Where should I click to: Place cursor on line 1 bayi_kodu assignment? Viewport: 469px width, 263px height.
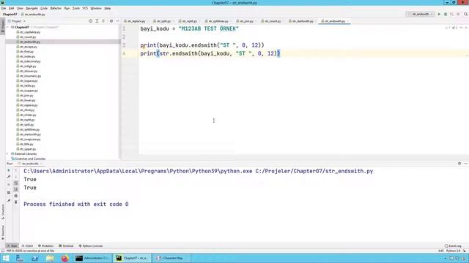pyautogui.click(x=189, y=28)
